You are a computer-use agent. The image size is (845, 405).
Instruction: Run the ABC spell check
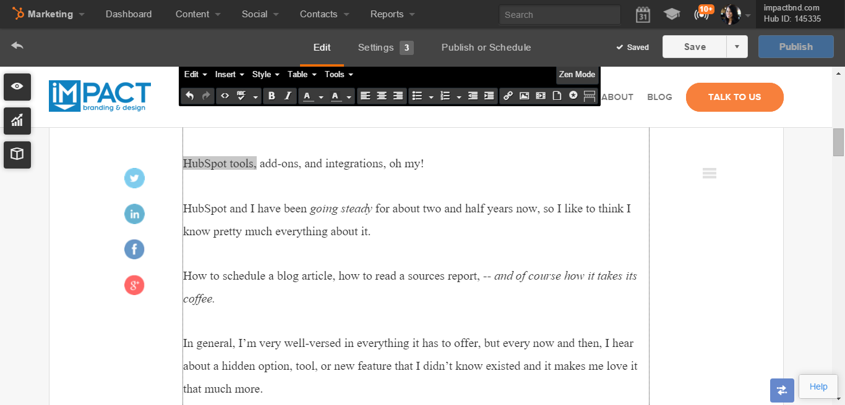[242, 96]
